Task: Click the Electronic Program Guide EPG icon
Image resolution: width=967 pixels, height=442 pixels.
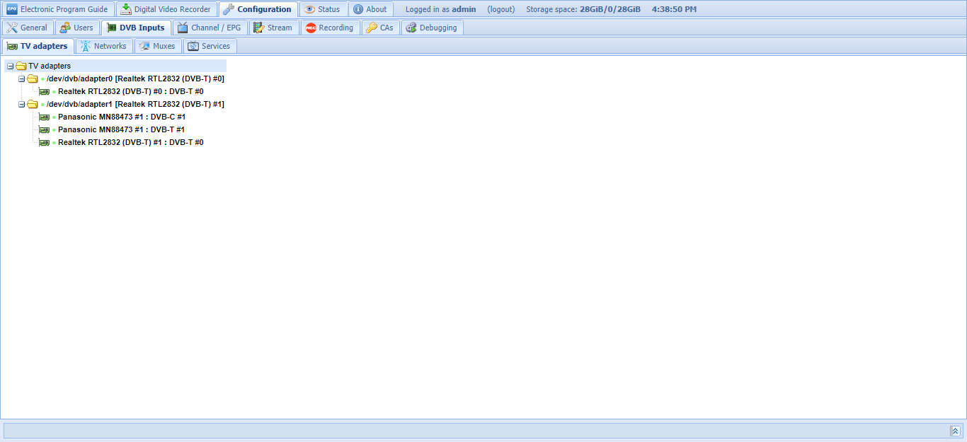Action: click(12, 9)
